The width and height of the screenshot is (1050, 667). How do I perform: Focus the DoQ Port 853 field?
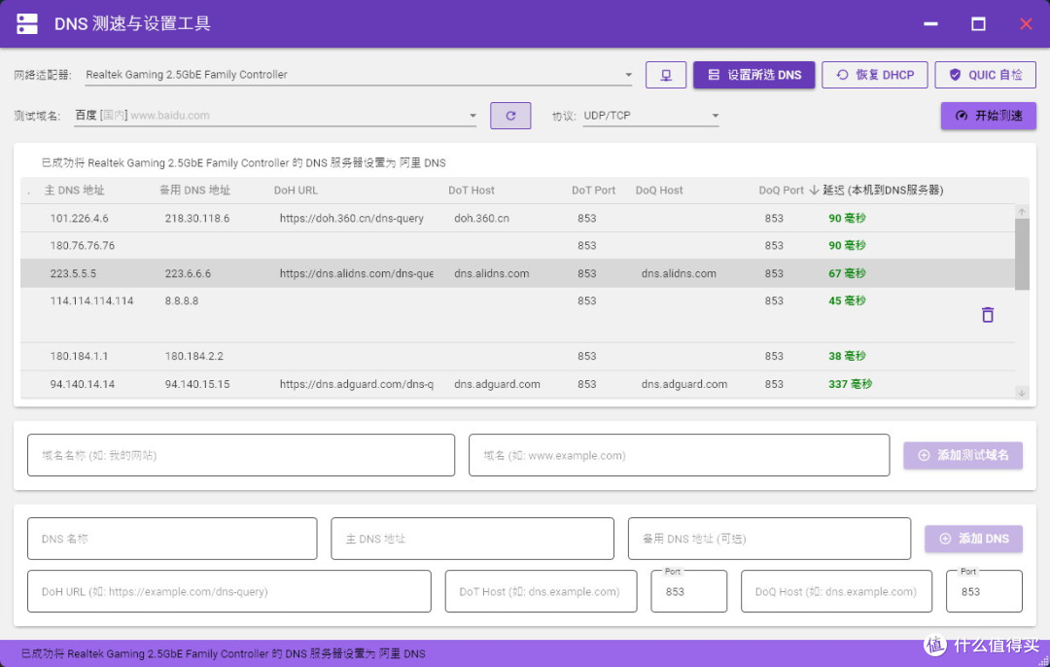point(984,591)
